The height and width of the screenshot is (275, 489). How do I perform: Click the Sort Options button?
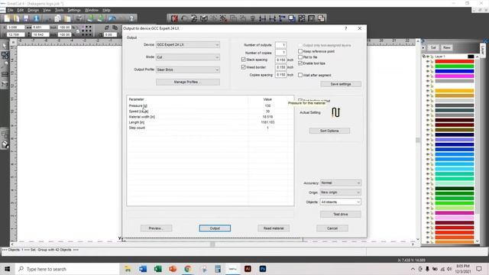point(329,131)
